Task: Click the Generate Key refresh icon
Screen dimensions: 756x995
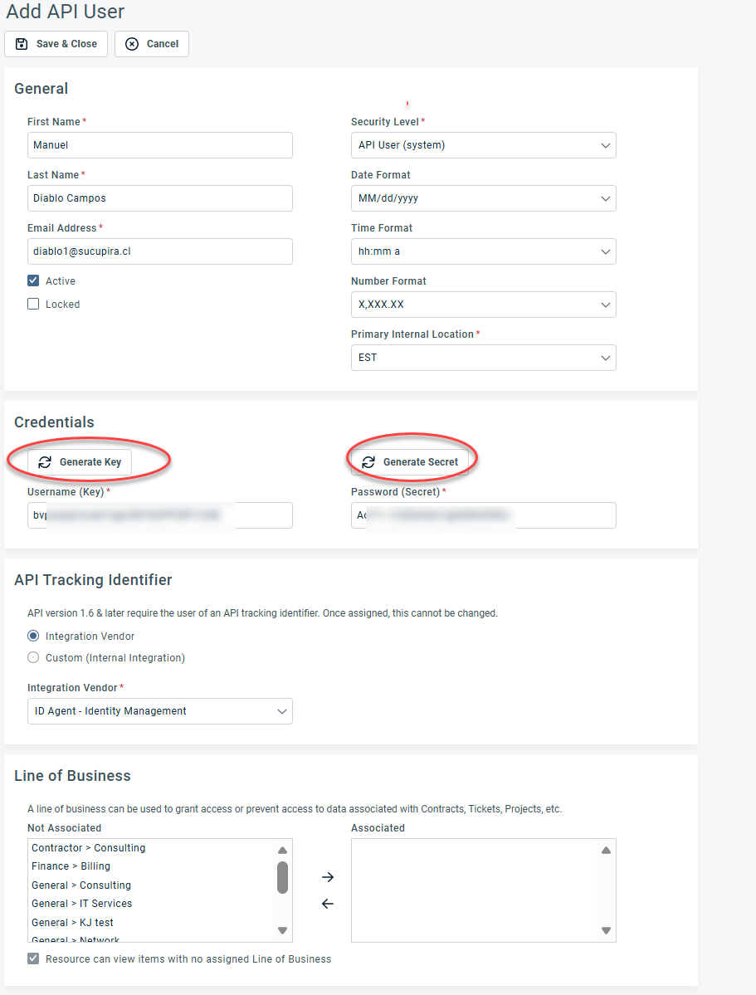Action: (x=46, y=462)
